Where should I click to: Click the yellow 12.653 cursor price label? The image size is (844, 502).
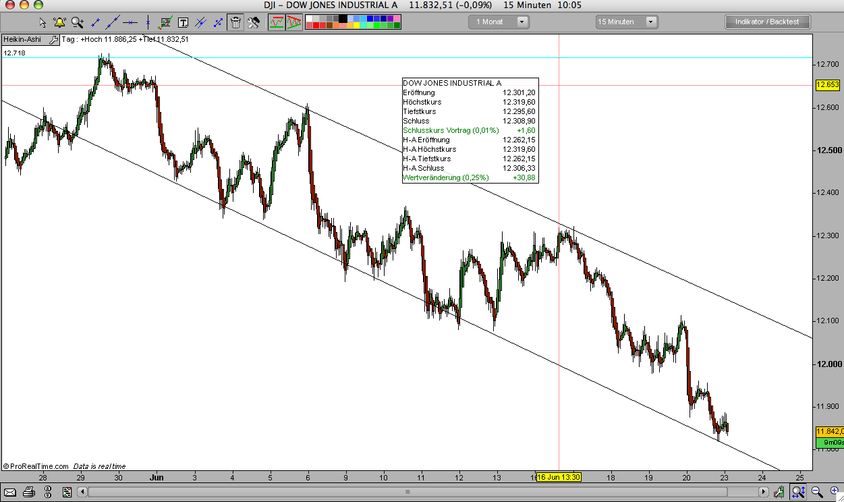[x=827, y=84]
